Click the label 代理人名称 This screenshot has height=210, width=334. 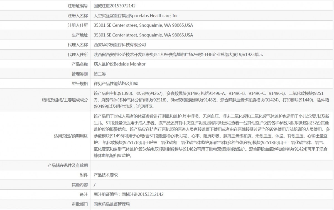coord(78,45)
